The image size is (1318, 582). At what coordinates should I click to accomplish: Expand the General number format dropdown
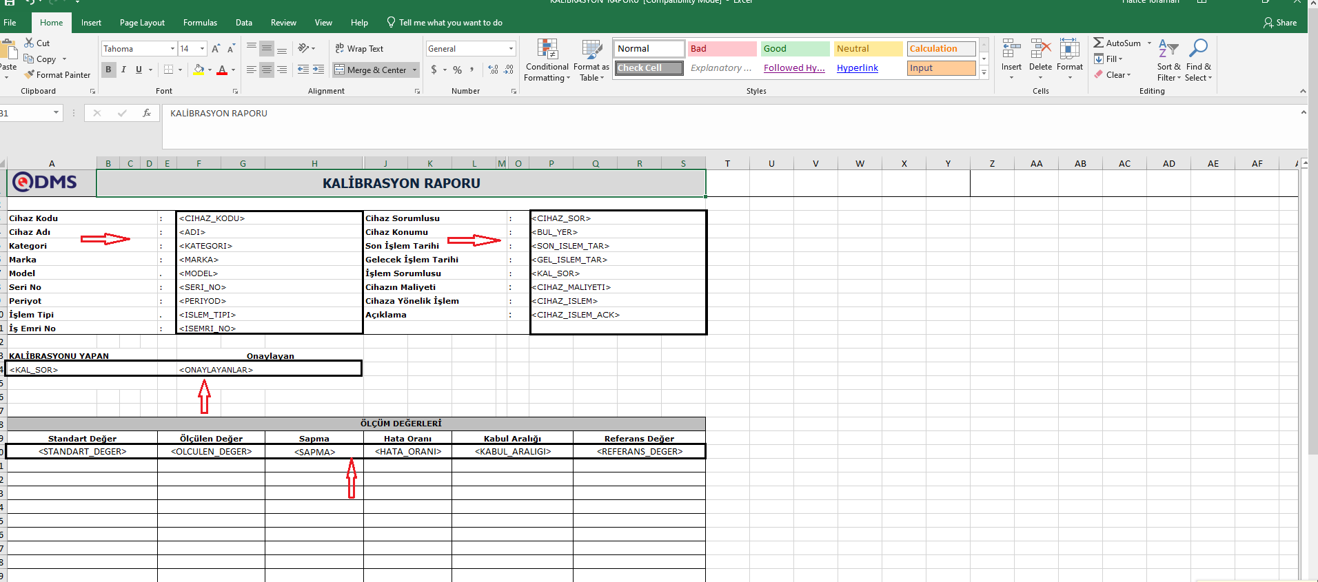click(511, 49)
